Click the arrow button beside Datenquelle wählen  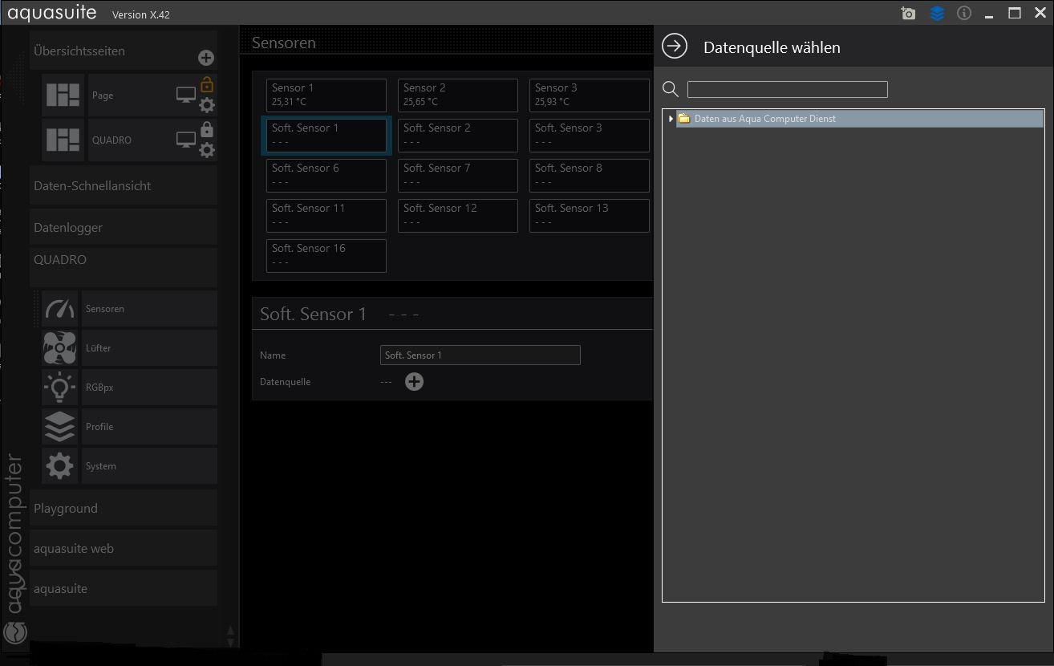[675, 47]
